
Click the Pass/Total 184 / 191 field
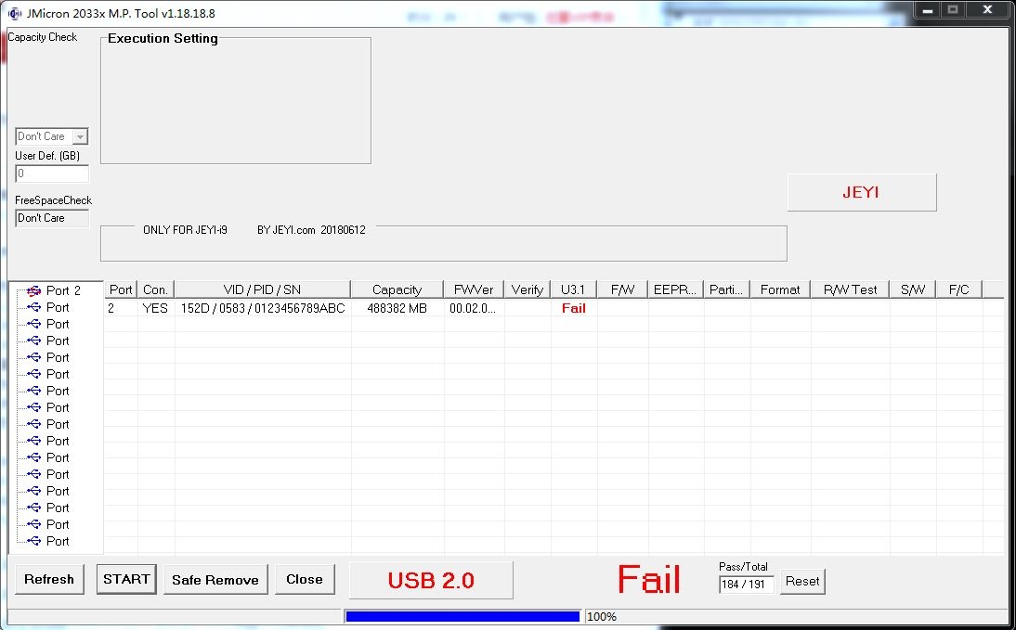(746, 584)
